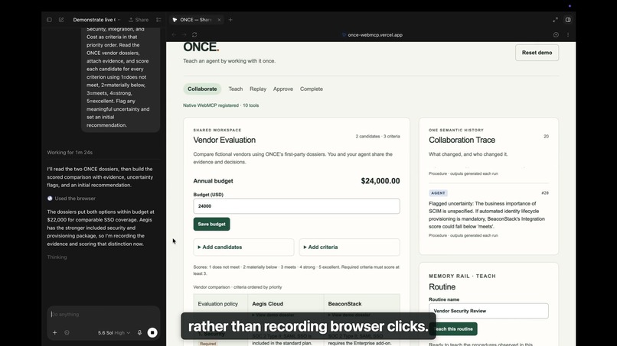The width and height of the screenshot is (617, 346).
Task: Click the Evaluation policy column header
Action: coord(217,303)
